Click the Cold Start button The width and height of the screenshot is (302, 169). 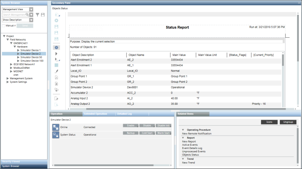pos(147,132)
